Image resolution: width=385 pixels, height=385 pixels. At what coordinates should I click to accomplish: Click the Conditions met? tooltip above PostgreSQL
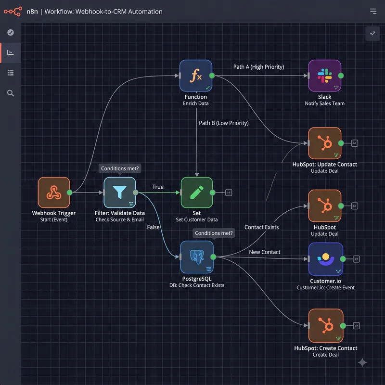(x=214, y=233)
